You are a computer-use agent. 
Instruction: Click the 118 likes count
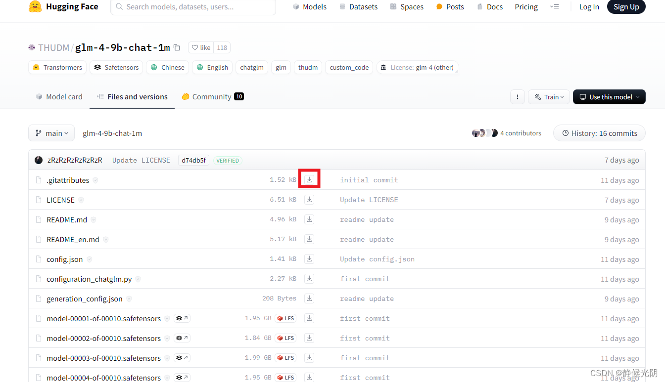(222, 47)
